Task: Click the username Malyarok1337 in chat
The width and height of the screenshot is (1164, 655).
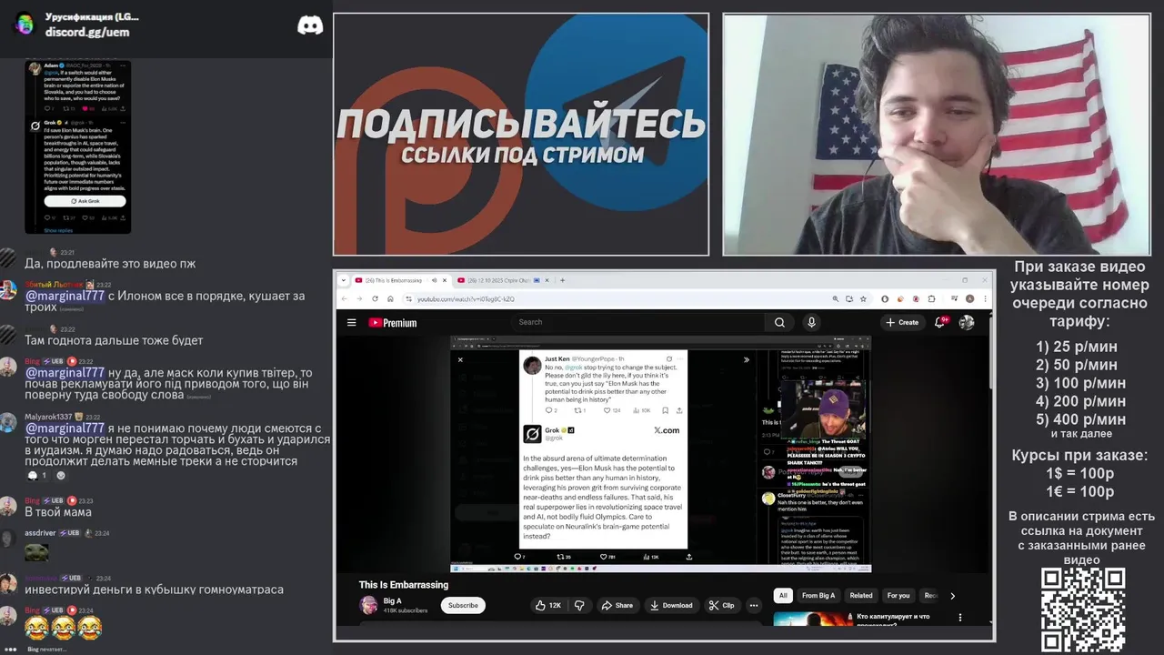Action: coord(48,417)
